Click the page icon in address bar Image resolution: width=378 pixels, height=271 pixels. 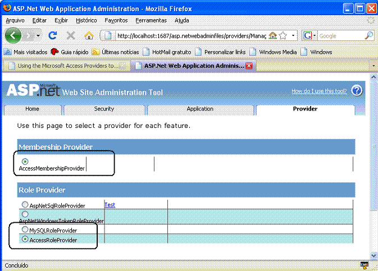(x=108, y=36)
